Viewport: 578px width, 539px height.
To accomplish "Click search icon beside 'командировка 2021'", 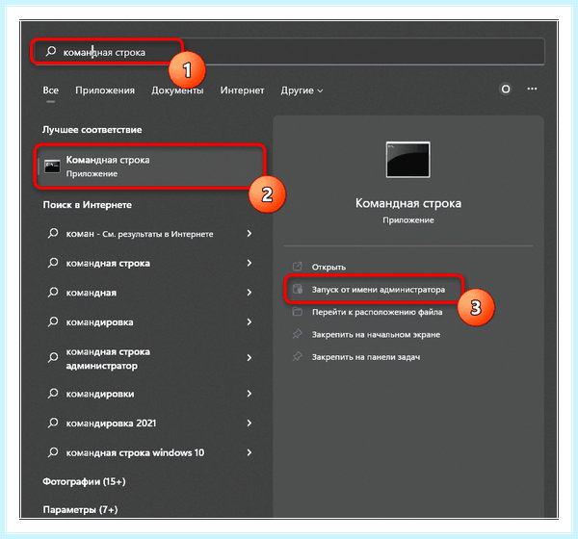I will point(53,423).
